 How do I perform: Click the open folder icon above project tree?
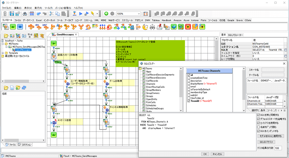pyautogui.click(x=6, y=36)
